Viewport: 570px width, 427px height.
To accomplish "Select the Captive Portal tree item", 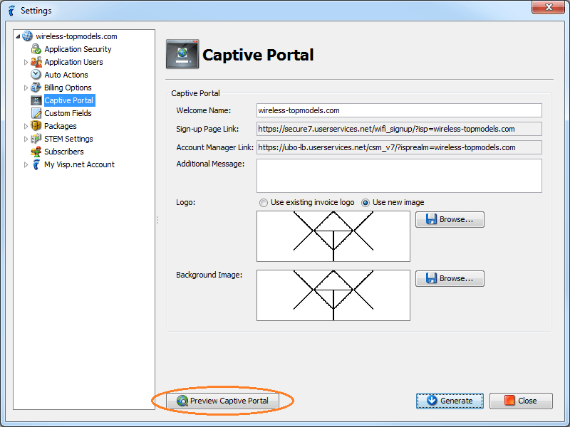I will tap(69, 100).
